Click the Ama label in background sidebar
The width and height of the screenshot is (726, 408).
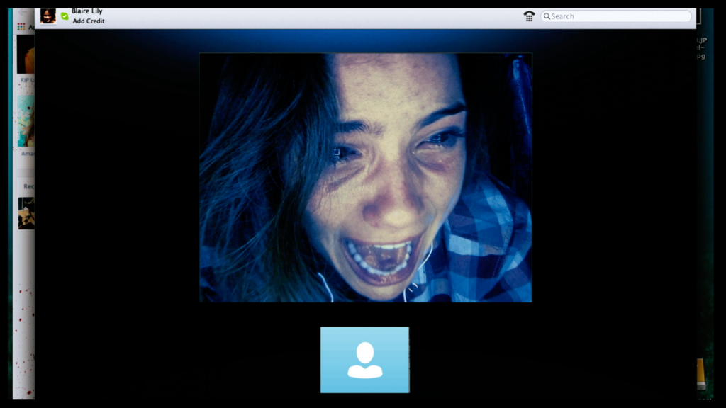27,152
